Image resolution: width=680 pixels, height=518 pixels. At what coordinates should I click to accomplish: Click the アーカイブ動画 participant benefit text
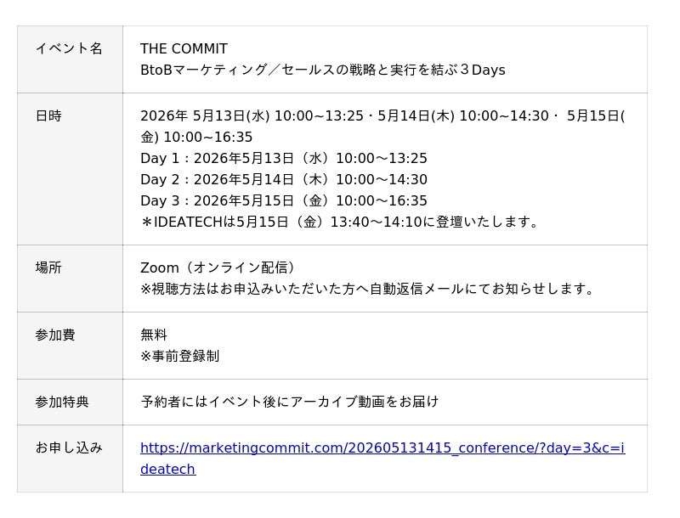(x=289, y=403)
